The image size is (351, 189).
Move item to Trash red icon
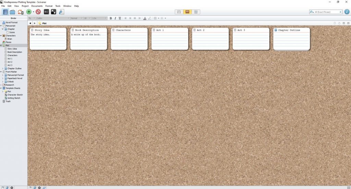38,12
